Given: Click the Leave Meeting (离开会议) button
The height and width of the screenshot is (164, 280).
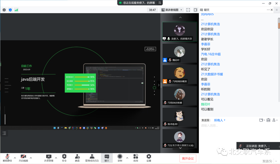Looking at the screenshot, I should 188,158.
